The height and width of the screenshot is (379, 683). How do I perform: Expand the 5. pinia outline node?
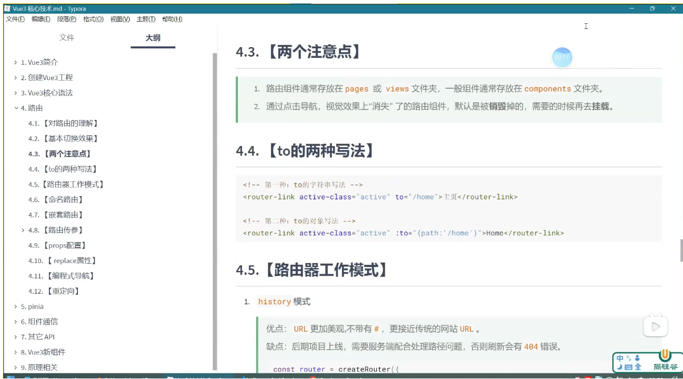click(x=15, y=306)
